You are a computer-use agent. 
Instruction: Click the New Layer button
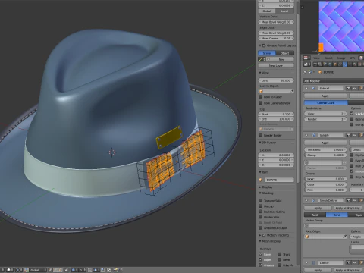pyautogui.click(x=276, y=66)
